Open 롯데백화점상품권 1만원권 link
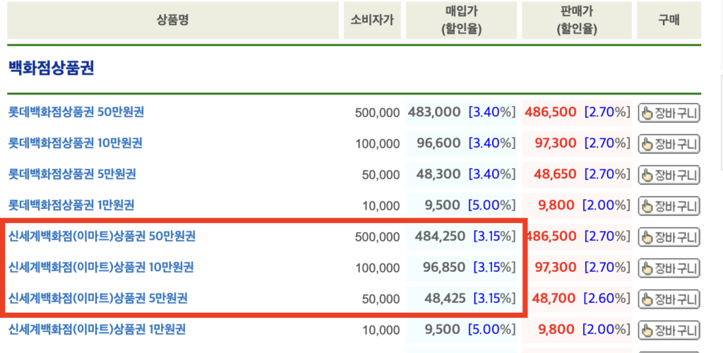This screenshot has width=723, height=353. coord(71,205)
